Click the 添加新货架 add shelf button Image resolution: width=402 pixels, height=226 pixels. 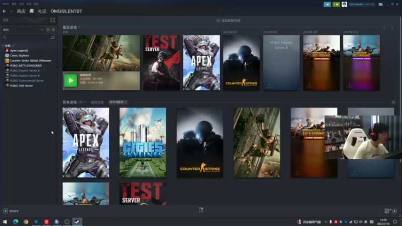pyautogui.click(x=229, y=21)
